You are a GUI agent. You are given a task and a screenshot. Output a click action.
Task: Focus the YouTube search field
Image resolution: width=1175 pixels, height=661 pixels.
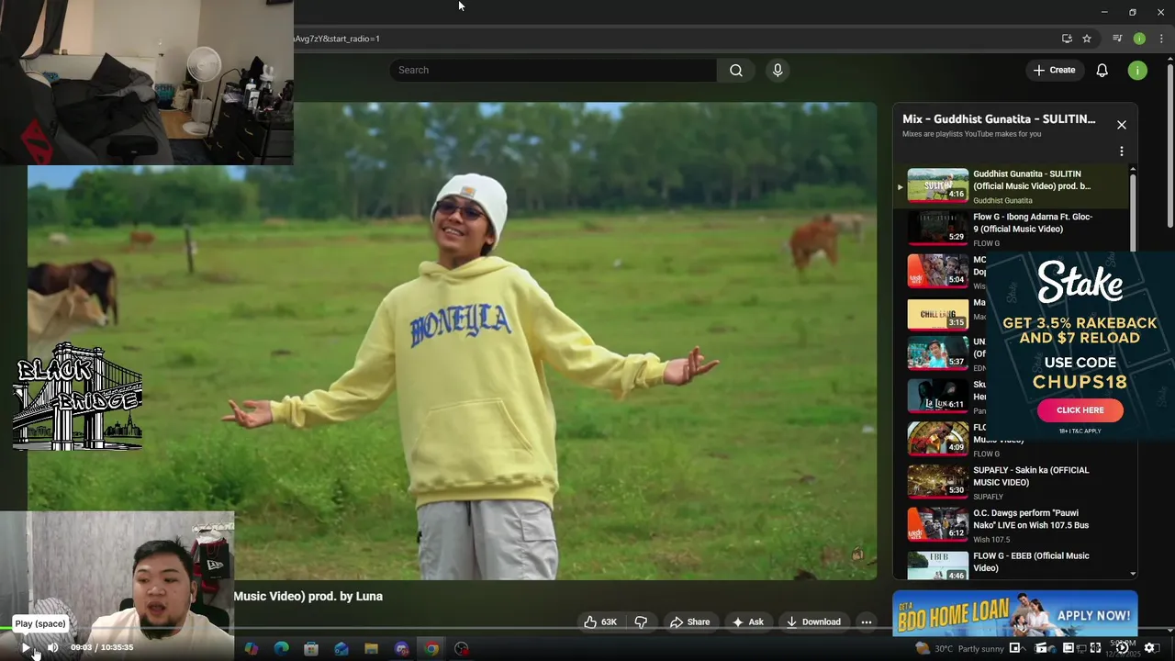click(x=554, y=70)
